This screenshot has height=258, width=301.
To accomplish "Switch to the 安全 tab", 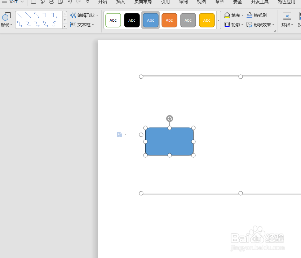I will click(x=238, y=2).
